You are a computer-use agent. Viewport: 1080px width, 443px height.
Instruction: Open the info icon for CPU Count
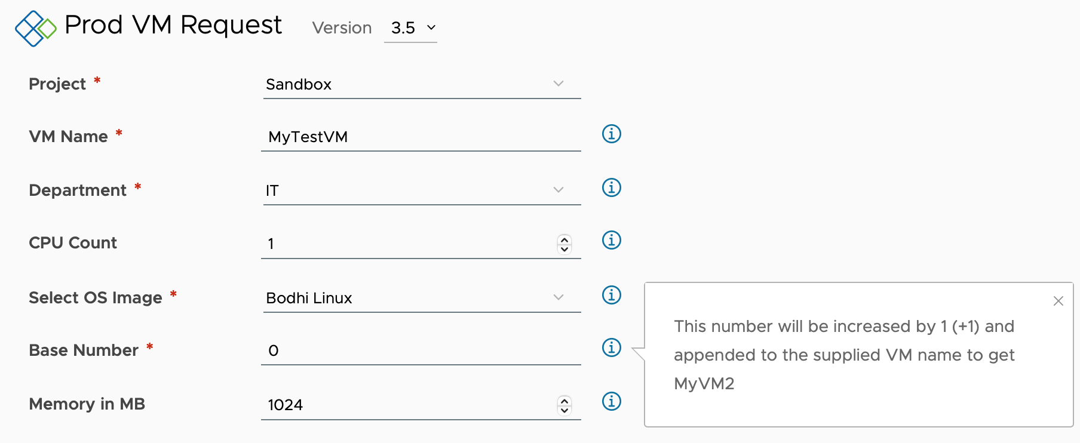tap(611, 240)
